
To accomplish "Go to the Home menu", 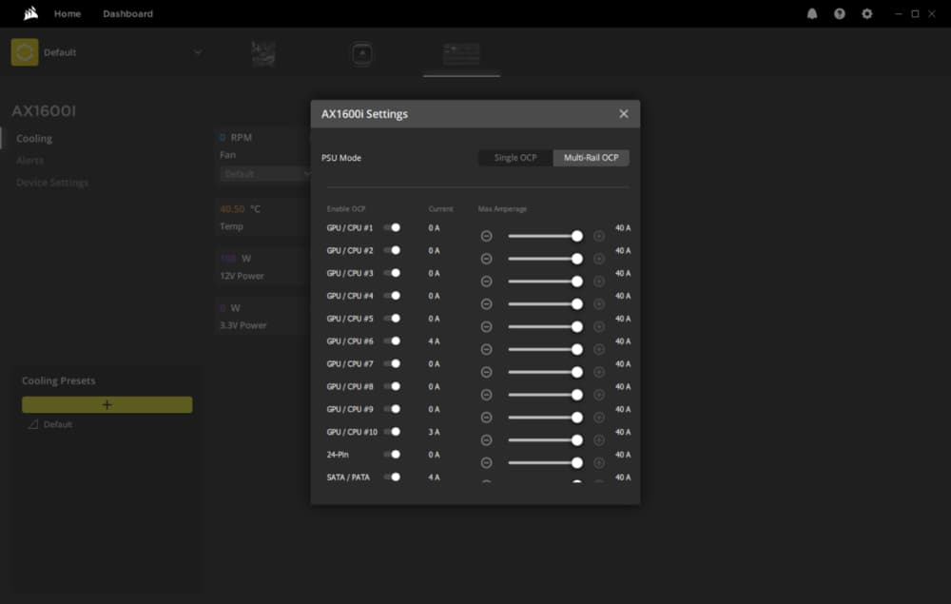I will 68,13.
